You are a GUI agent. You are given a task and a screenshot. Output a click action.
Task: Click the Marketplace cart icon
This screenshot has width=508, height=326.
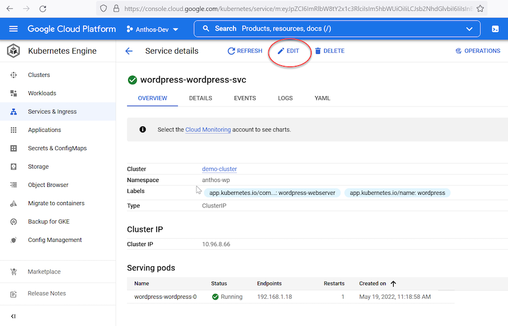[14, 272]
